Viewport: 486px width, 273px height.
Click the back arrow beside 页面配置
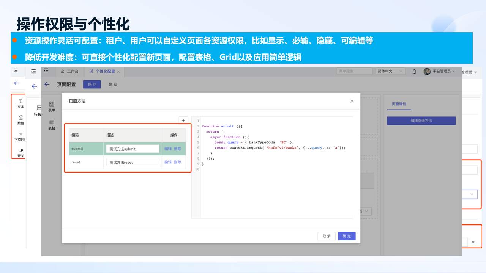(47, 84)
